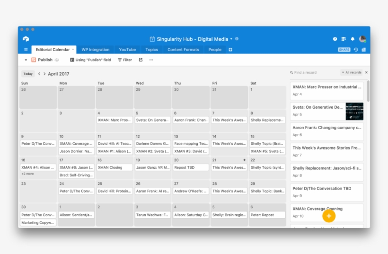Open April 5 event Sveta: On Genera...
Screen dimensions: 388x254
[x=152, y=120]
